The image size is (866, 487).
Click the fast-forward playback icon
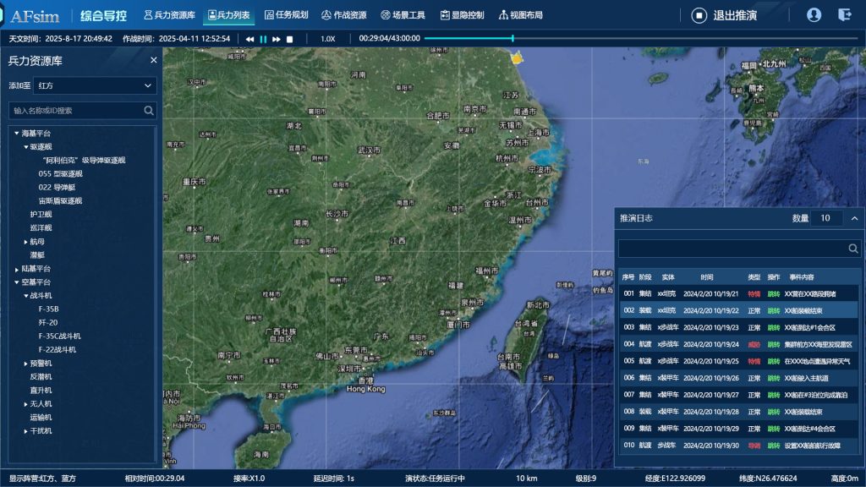pyautogui.click(x=276, y=39)
